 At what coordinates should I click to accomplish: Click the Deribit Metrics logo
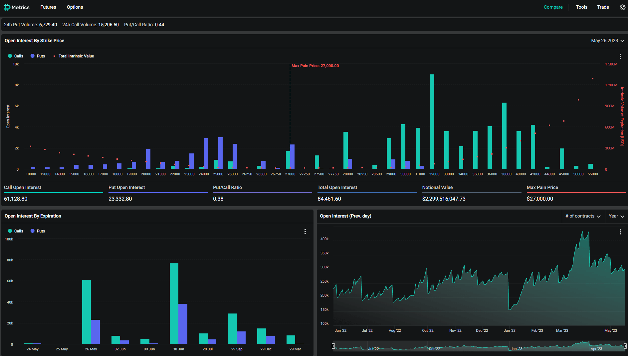(x=17, y=7)
